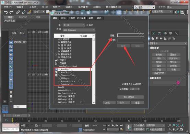Switch to the 颜色 tab in dialog
This screenshot has width=190, height=134.
tap(99, 18)
